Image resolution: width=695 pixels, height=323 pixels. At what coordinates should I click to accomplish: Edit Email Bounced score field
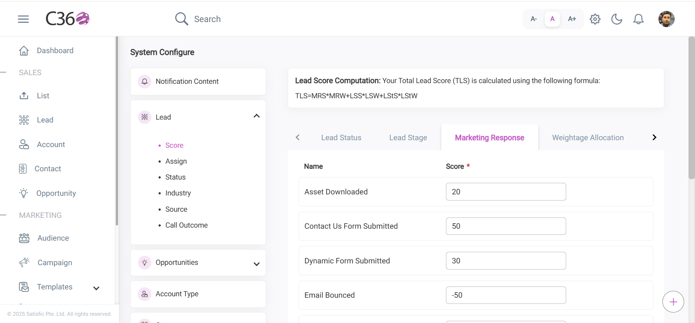pos(506,295)
